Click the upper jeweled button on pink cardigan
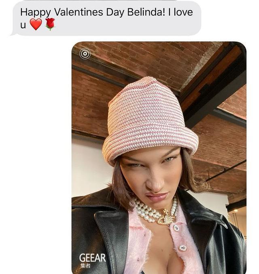 pos(176,228)
